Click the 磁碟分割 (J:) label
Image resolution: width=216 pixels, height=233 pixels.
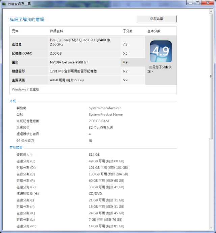[x=25, y=207]
